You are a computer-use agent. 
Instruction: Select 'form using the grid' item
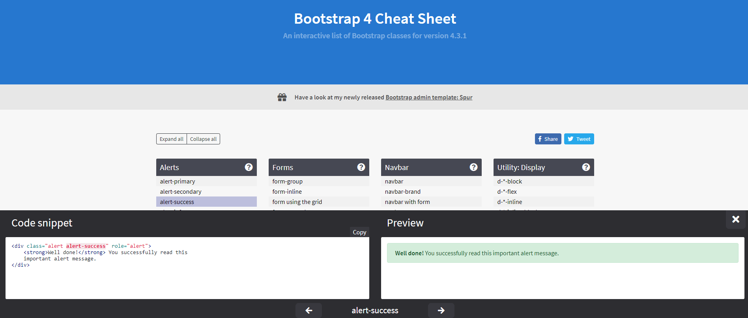click(319, 202)
